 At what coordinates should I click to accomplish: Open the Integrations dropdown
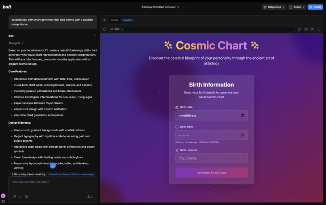(273, 7)
